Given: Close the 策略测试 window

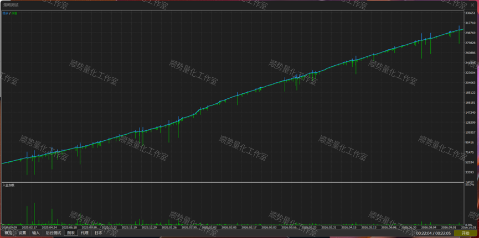Looking at the screenshot, I should tap(472, 5).
